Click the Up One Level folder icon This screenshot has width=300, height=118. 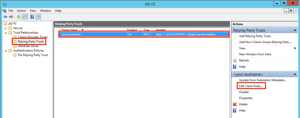(19, 17)
